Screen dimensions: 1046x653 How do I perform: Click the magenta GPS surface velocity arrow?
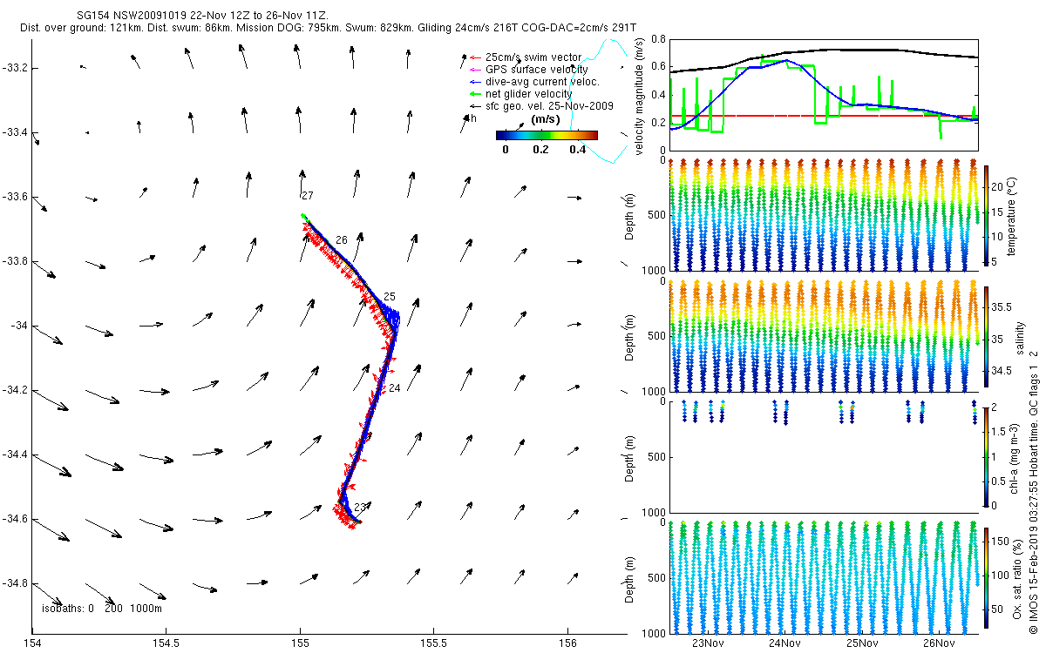click(x=465, y=70)
